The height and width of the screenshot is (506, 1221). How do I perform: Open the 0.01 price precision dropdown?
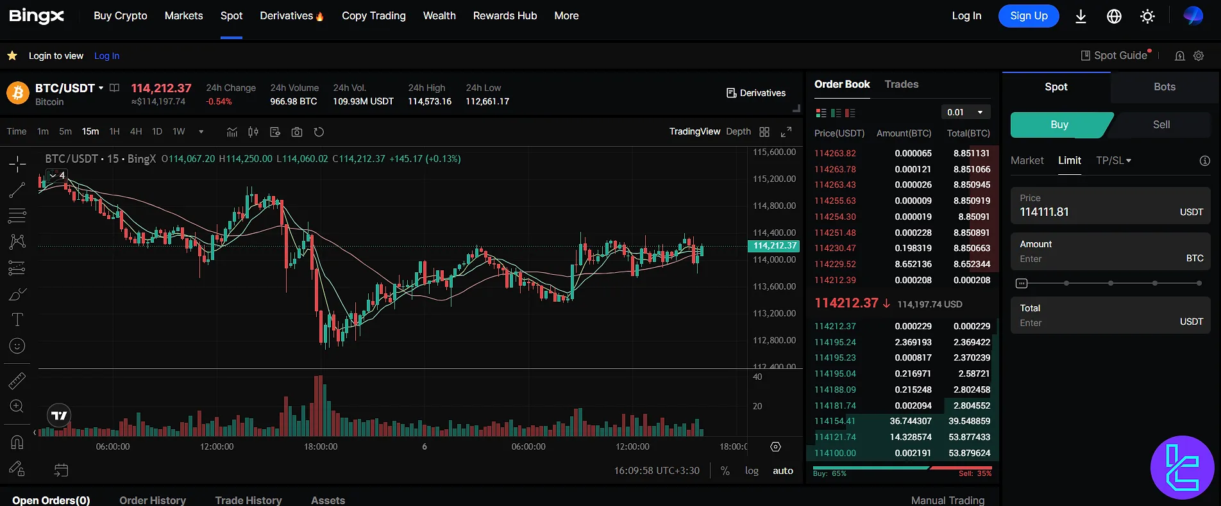tap(965, 112)
